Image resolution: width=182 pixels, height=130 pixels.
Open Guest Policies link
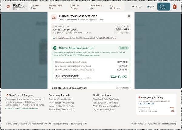pyautogui.click(x=154, y=124)
